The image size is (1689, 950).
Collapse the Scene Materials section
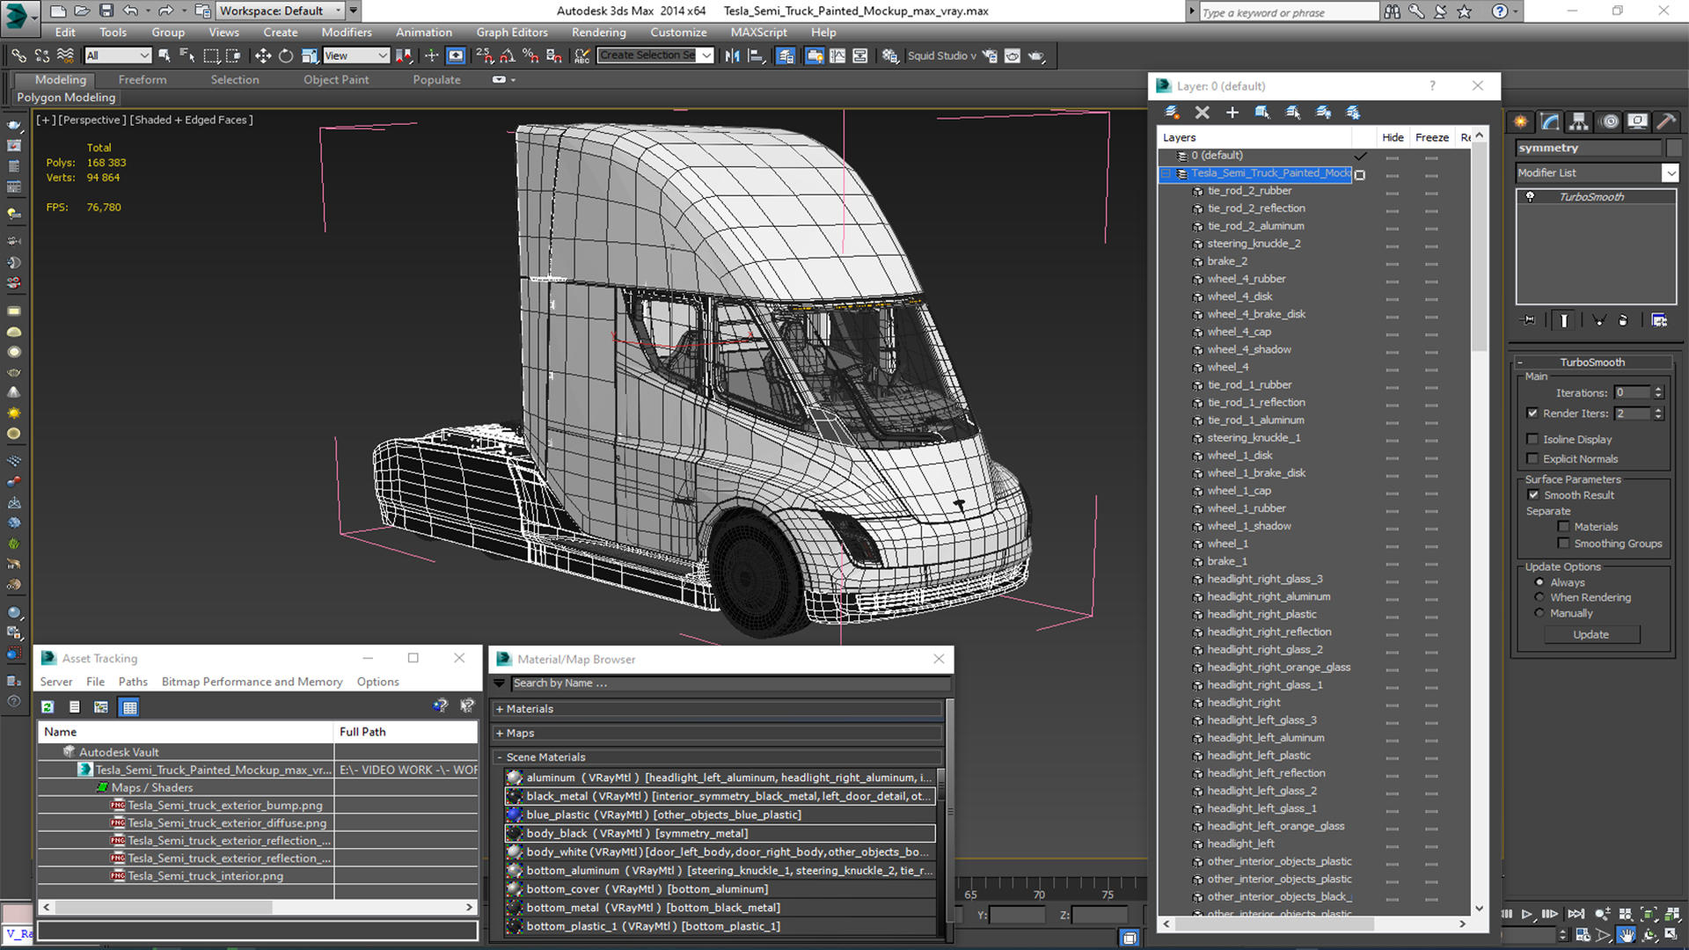pos(499,757)
